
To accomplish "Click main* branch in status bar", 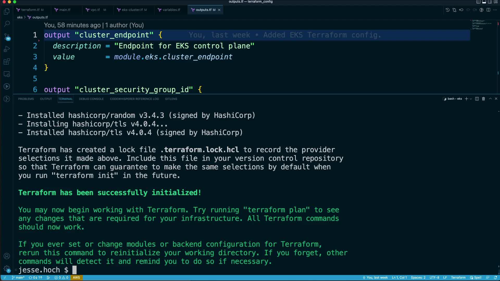I will (18, 278).
